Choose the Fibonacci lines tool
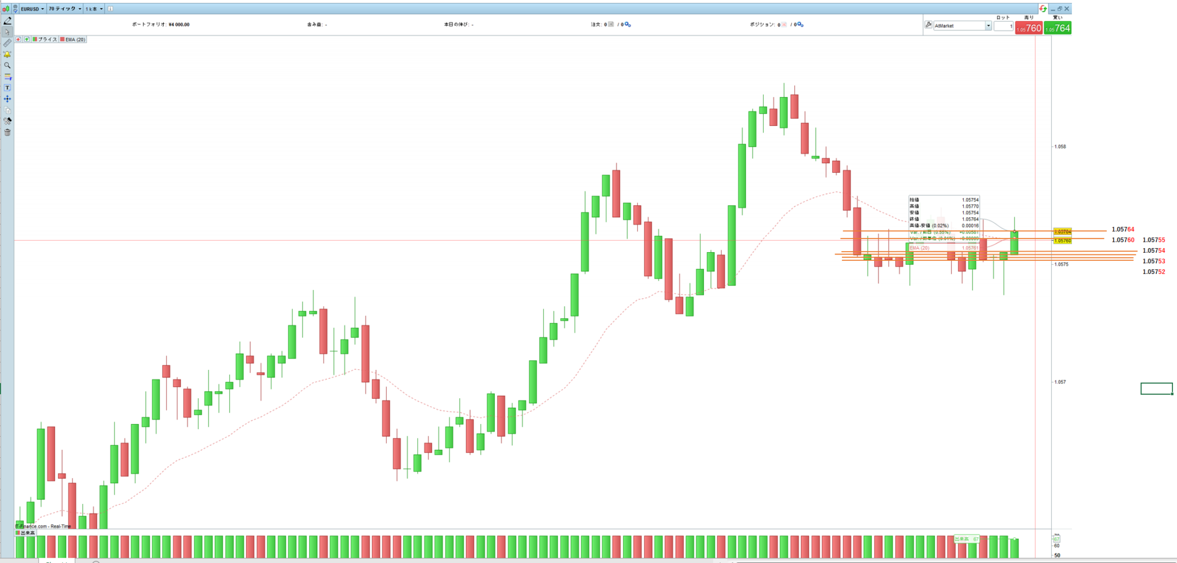Image resolution: width=1177 pixels, height=563 pixels. pos(7,76)
